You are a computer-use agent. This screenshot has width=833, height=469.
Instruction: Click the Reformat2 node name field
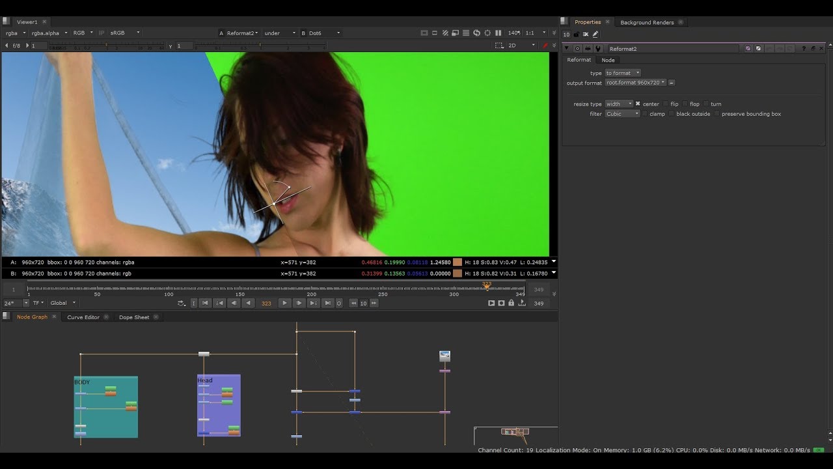674,49
